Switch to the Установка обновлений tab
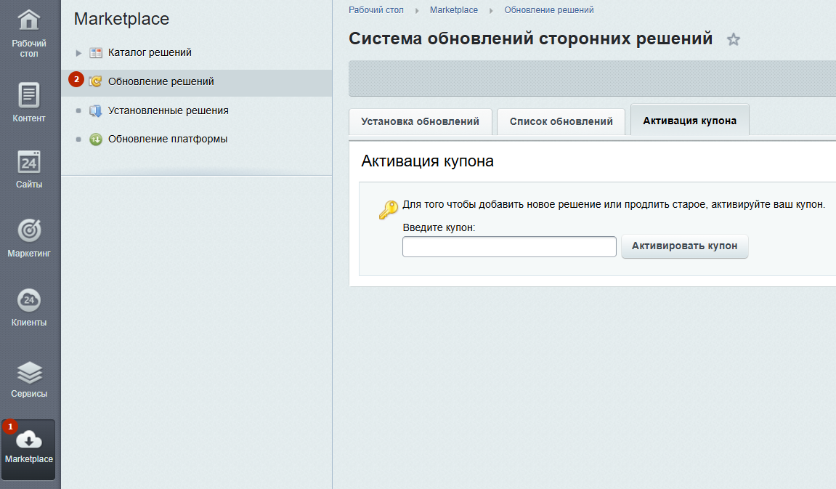This screenshot has width=836, height=489. [420, 121]
